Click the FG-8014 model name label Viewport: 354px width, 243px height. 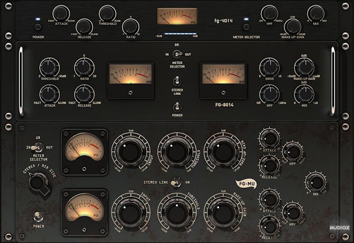tap(224, 105)
